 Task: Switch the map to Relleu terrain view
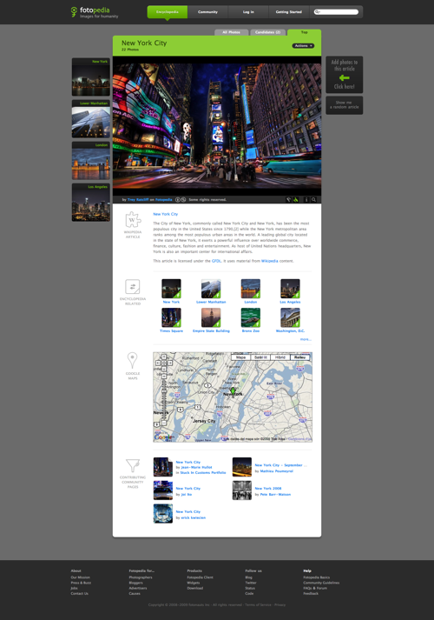[299, 357]
